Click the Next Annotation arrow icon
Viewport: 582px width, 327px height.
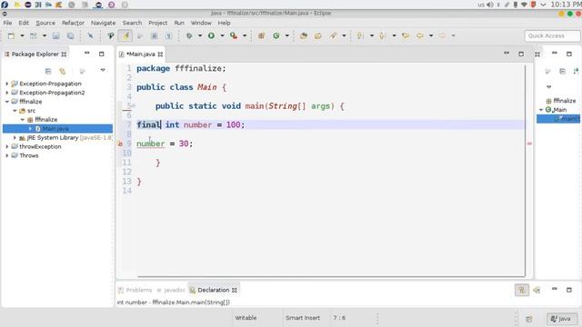point(360,35)
